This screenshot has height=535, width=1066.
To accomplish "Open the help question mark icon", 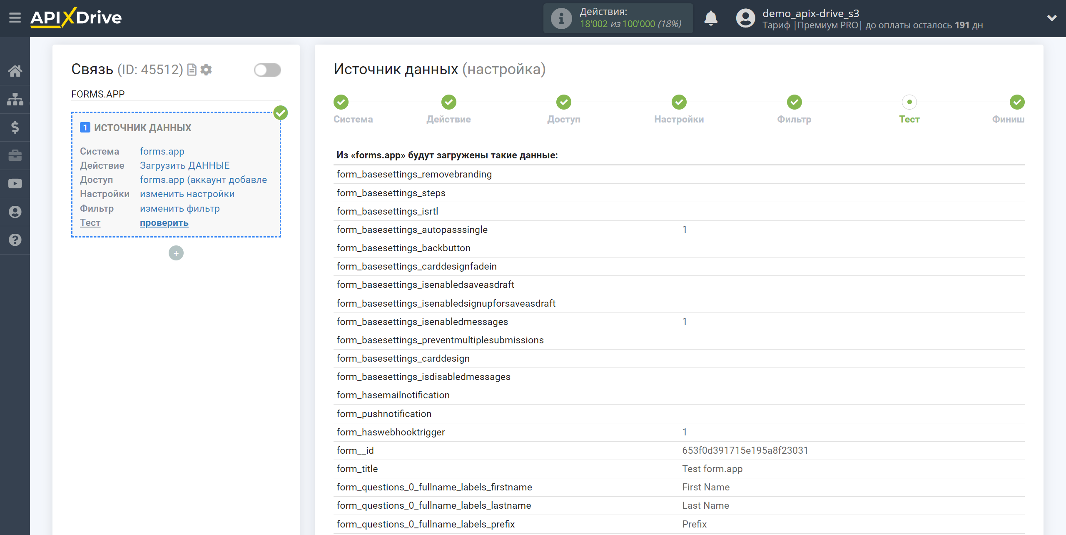I will [15, 240].
